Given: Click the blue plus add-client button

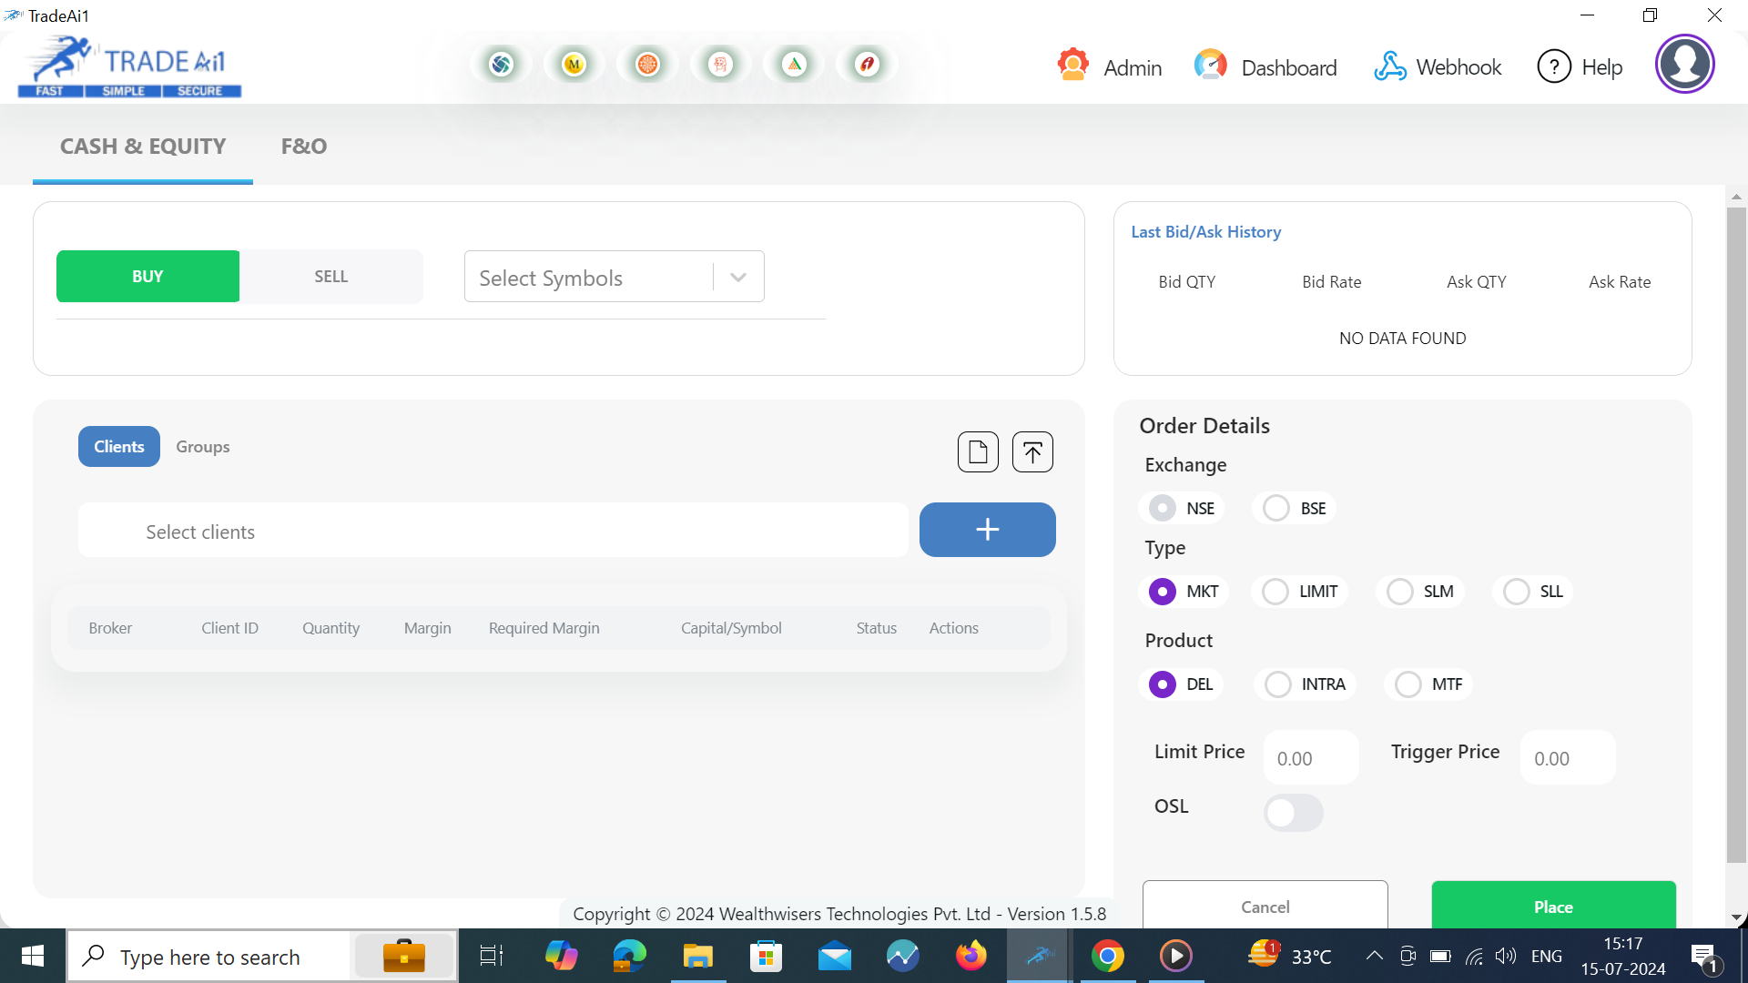Looking at the screenshot, I should point(988,530).
